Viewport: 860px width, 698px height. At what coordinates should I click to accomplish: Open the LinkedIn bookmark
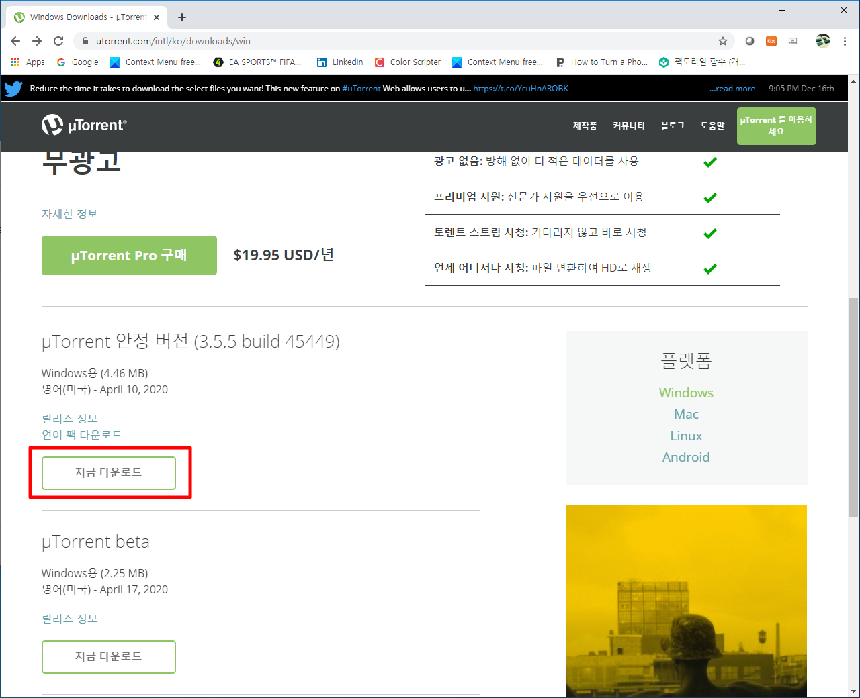coord(340,62)
